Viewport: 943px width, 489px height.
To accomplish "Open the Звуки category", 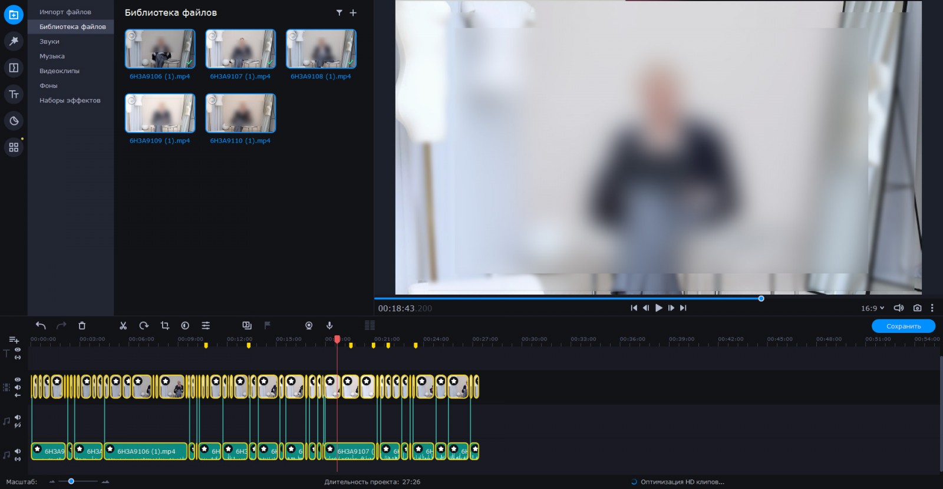I will 50,41.
